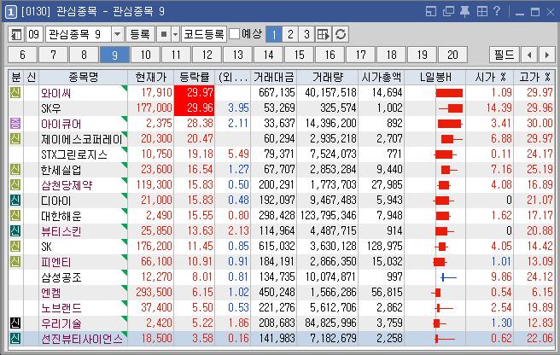Click the teal 신 badge on the 뷰티스킨 row

coord(15,230)
